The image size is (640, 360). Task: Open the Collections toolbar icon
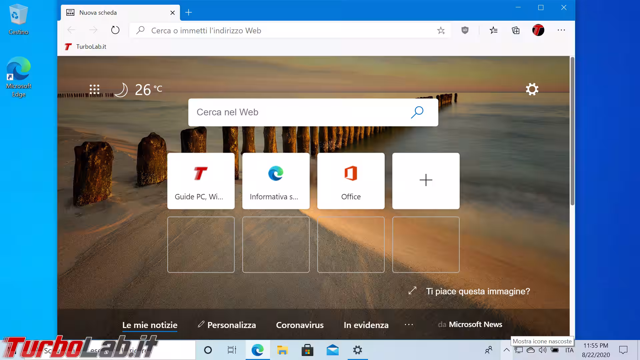click(x=516, y=30)
